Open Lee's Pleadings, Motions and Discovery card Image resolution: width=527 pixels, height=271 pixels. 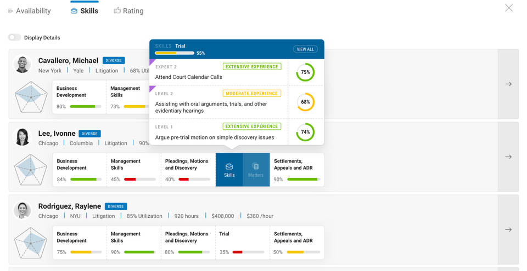point(188,170)
